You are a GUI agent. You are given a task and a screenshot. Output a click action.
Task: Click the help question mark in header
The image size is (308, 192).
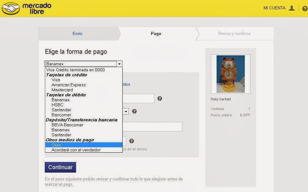pos(305,8)
